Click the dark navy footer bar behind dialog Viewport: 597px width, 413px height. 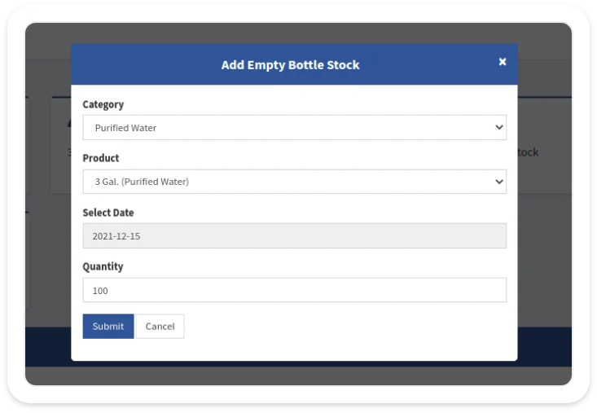544,346
